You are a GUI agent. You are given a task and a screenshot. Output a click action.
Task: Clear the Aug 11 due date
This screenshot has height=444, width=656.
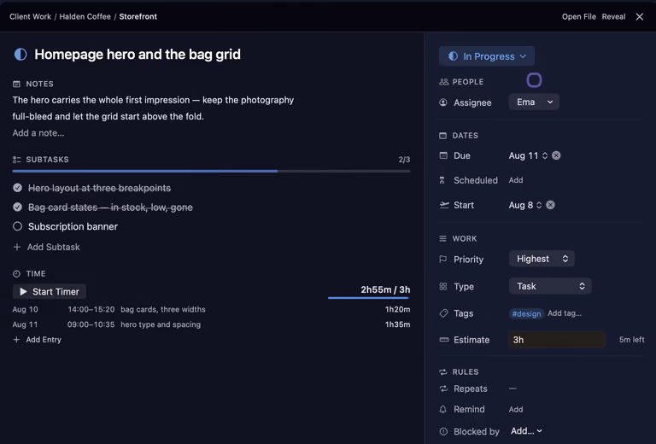coord(556,155)
